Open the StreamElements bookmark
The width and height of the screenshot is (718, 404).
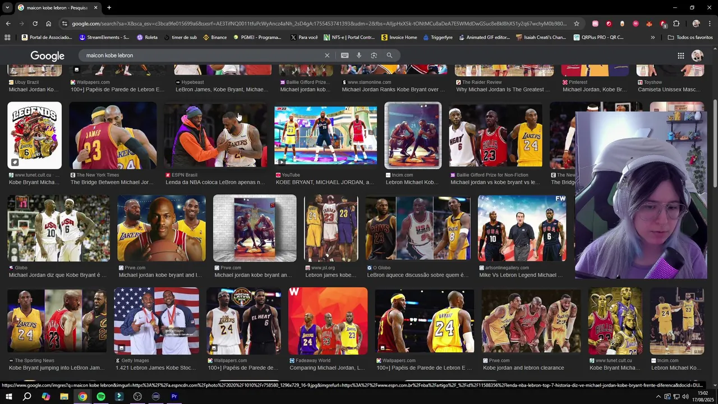104,38
